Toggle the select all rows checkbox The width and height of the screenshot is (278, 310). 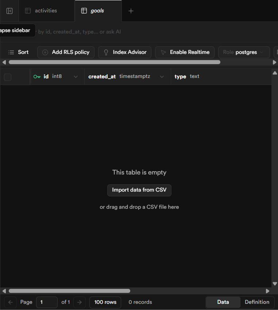8,77
